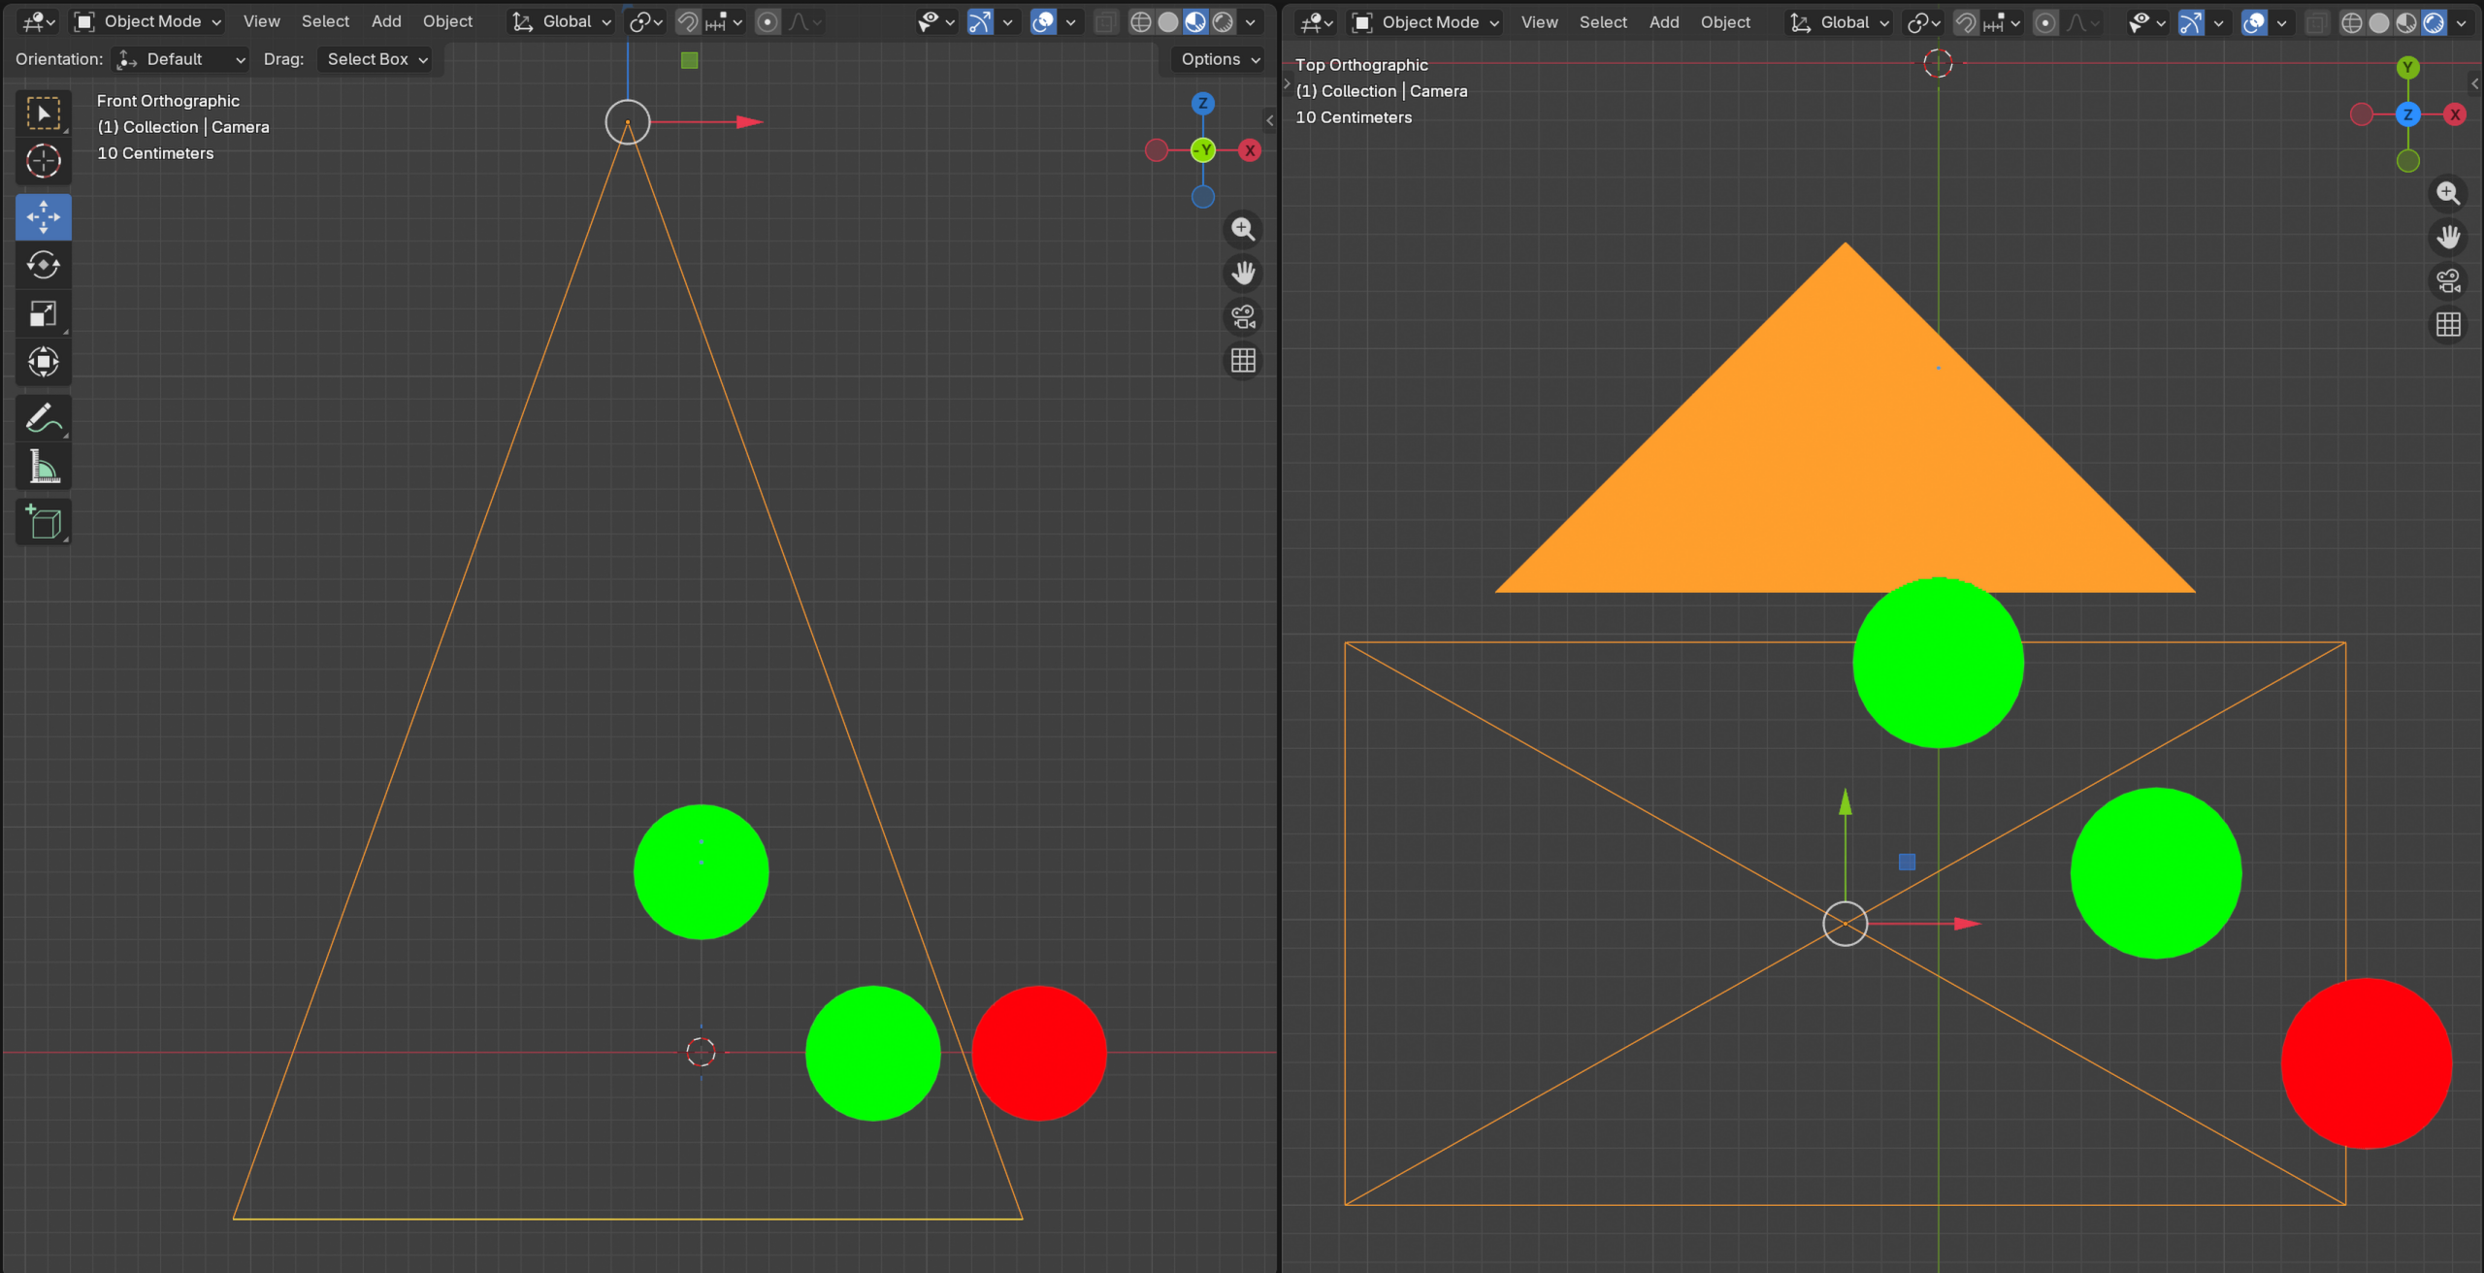Screen dimensions: 2484x1273
Task: Expand Global transform orientation in right viewport
Action: (1842, 22)
